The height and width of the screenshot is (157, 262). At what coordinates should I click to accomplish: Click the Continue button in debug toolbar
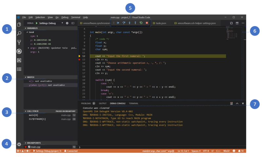118,23
